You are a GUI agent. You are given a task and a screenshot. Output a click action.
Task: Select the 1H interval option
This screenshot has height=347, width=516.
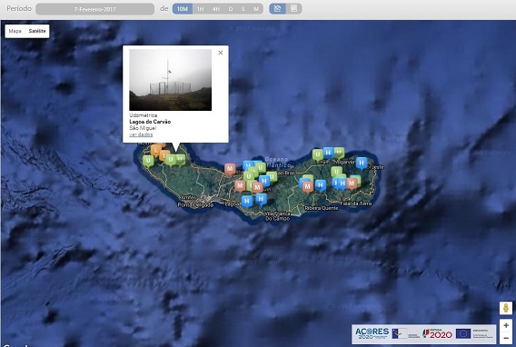(x=200, y=9)
